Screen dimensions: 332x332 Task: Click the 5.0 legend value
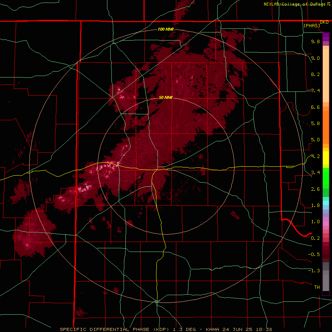tap(315, 140)
